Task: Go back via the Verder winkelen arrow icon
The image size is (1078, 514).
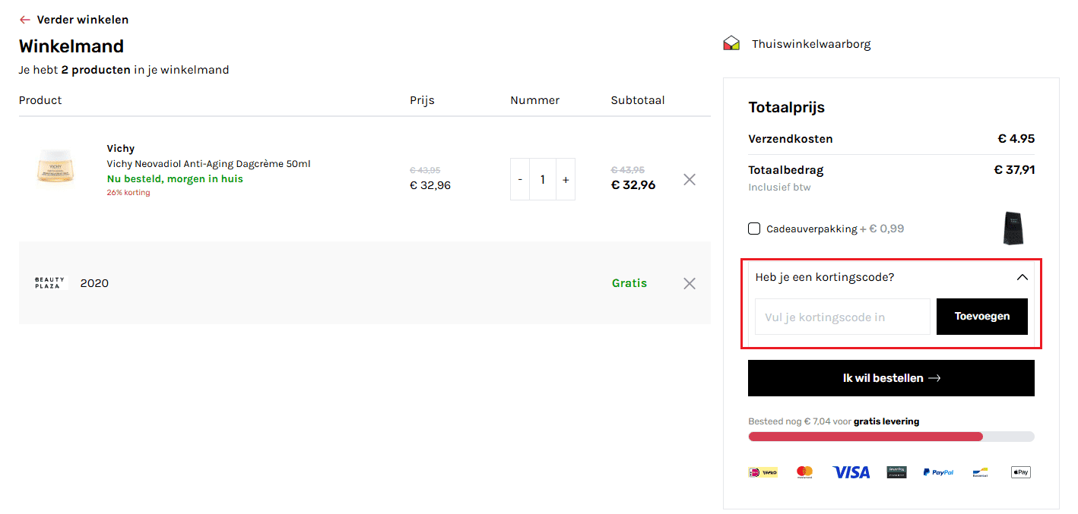Action: point(25,20)
